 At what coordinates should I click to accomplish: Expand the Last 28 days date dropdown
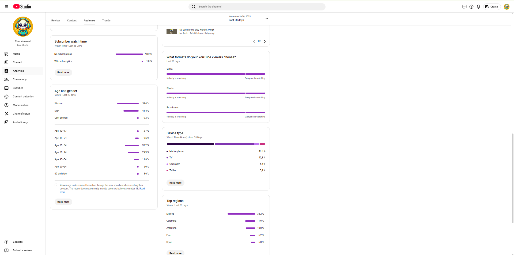(x=267, y=19)
